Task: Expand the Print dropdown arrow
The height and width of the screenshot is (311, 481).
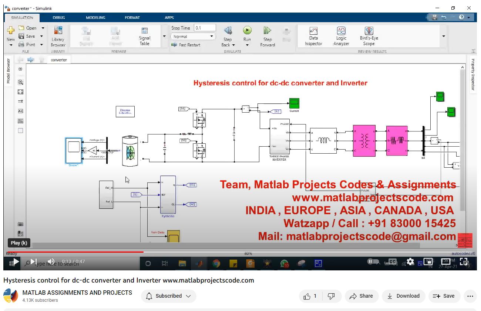Action: 41,45
